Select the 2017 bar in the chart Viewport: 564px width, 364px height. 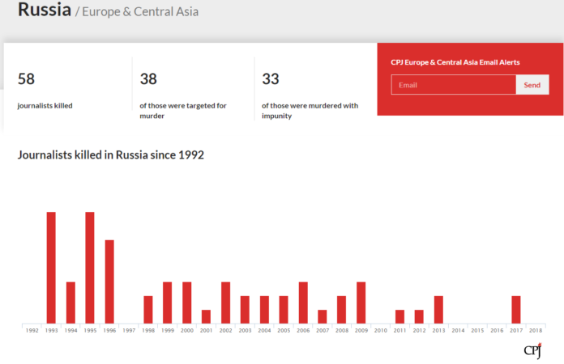pos(516,310)
